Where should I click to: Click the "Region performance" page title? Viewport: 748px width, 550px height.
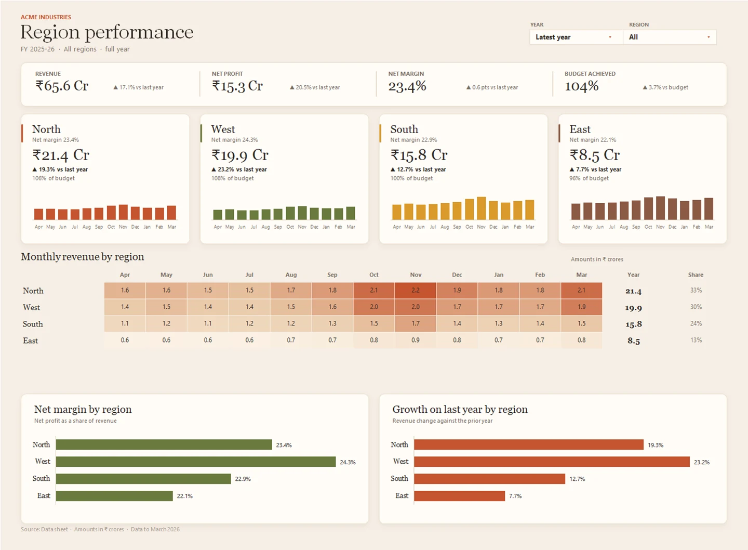coord(107,32)
